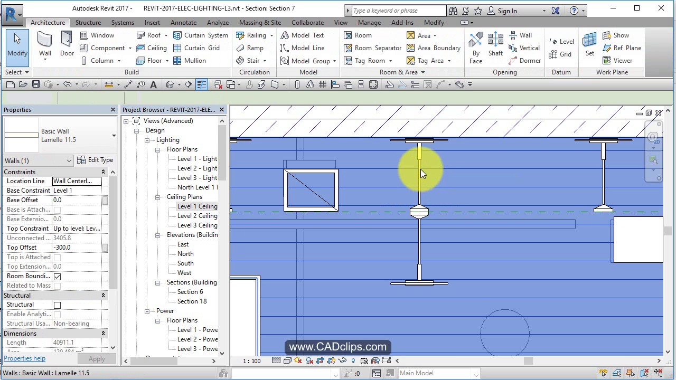Open the Shaft opening tool
The width and height of the screenshot is (676, 380).
[x=495, y=45]
